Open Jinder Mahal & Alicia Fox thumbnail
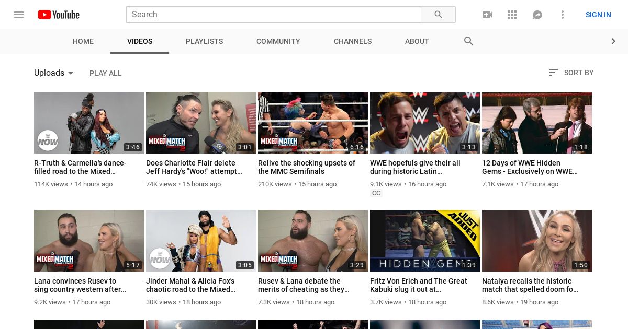The image size is (628, 329). [x=201, y=241]
